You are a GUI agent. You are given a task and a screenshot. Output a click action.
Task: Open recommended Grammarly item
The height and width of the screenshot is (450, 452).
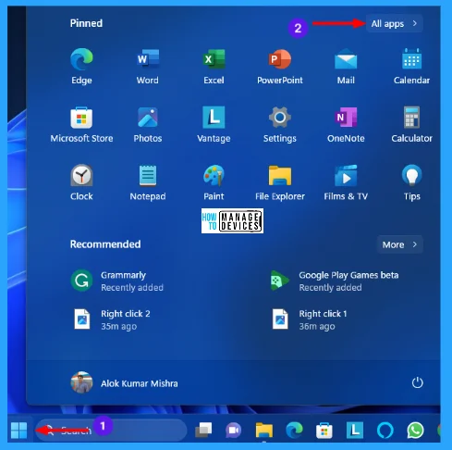coord(117,281)
